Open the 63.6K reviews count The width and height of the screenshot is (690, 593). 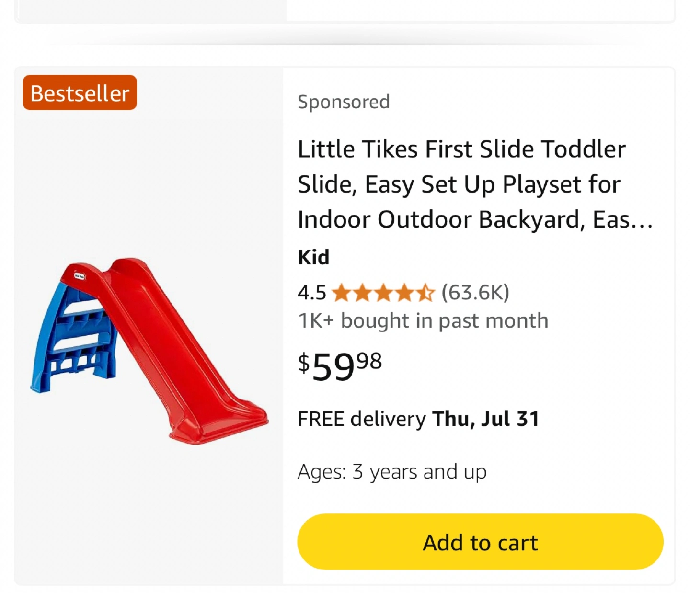coord(475,292)
